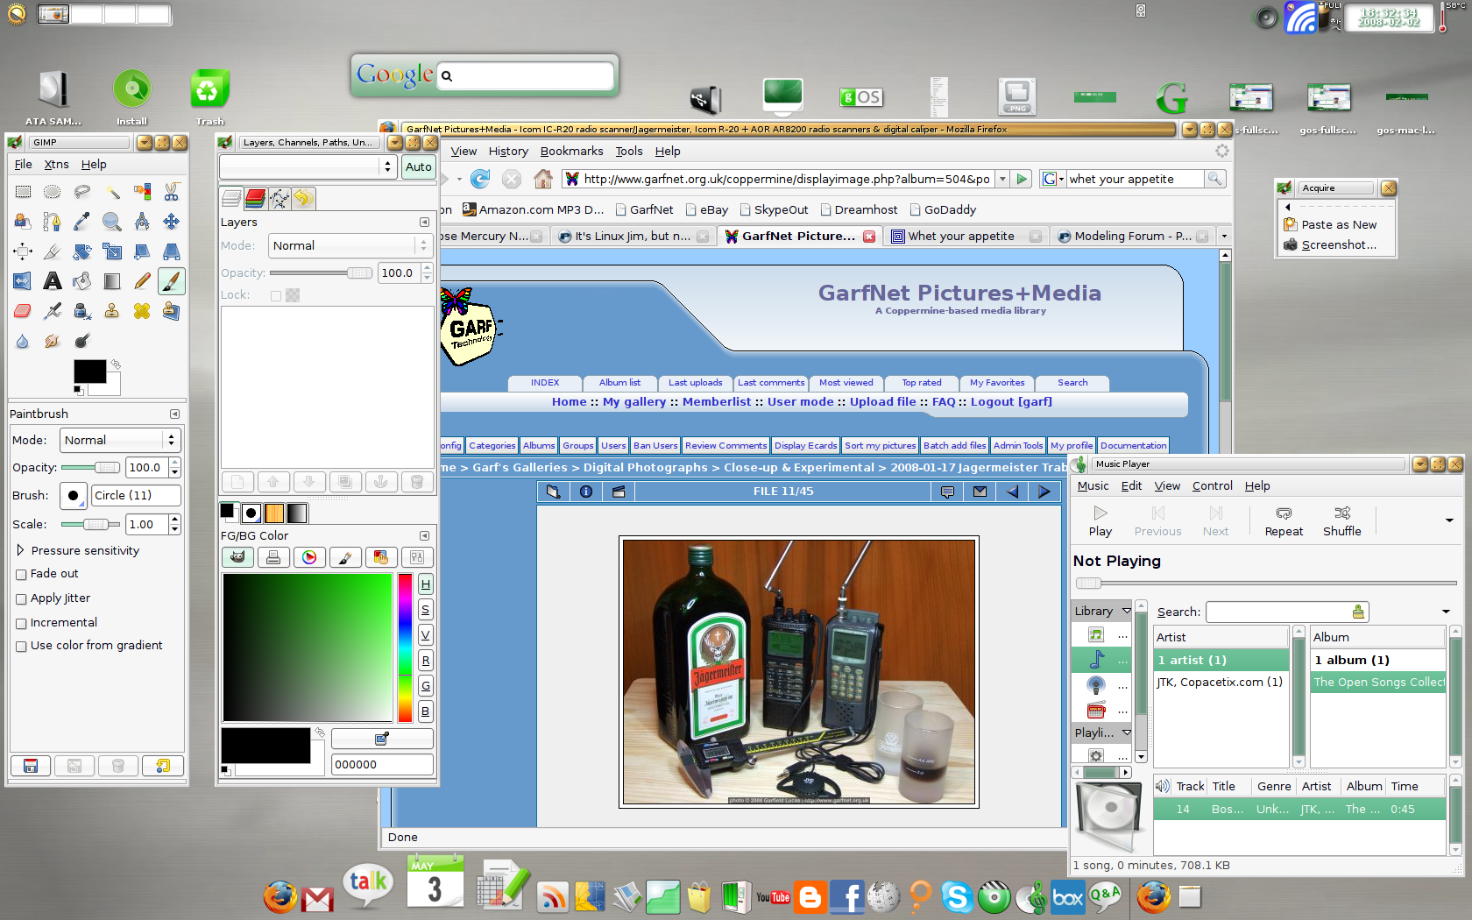Click the Shuffle button in Music Player
The height and width of the screenshot is (920, 1472).
[1341, 520]
